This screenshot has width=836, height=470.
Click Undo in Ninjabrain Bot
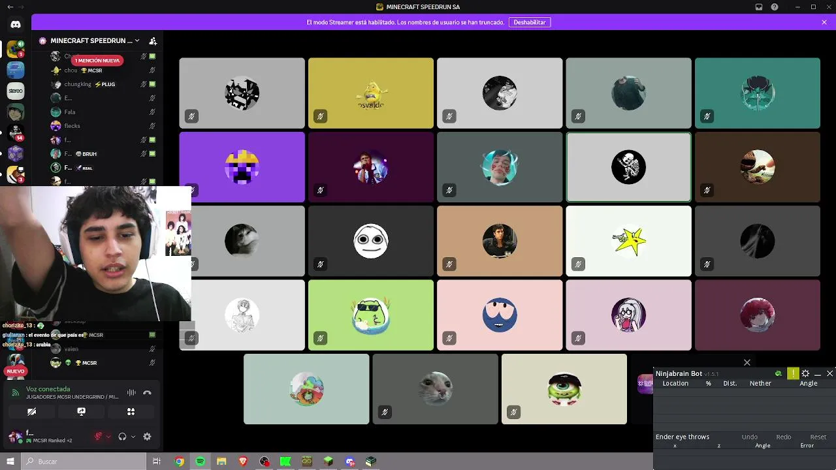750,437
